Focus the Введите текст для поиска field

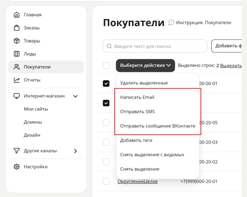(155, 46)
